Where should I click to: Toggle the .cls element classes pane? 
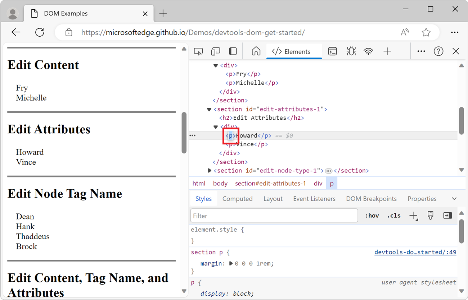[x=393, y=215]
